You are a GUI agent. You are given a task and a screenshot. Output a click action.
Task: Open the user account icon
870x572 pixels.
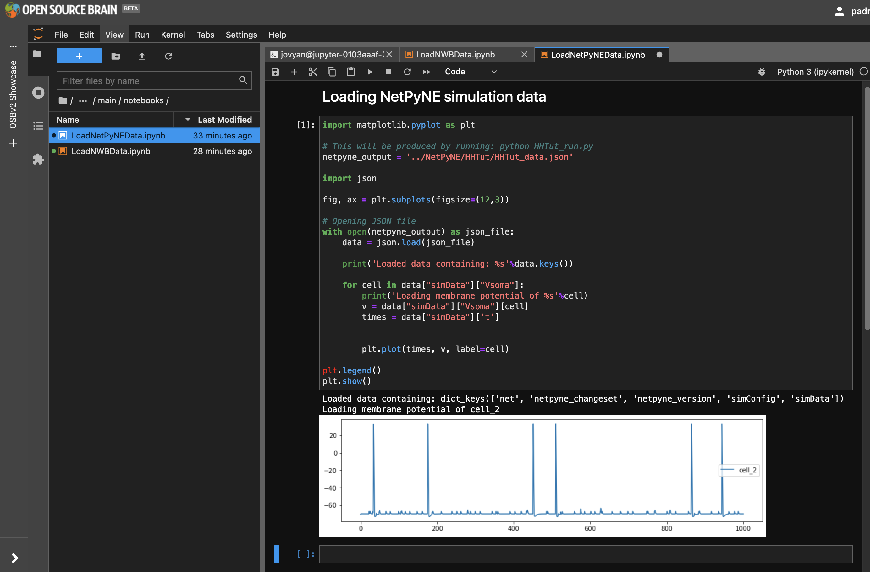pos(839,11)
